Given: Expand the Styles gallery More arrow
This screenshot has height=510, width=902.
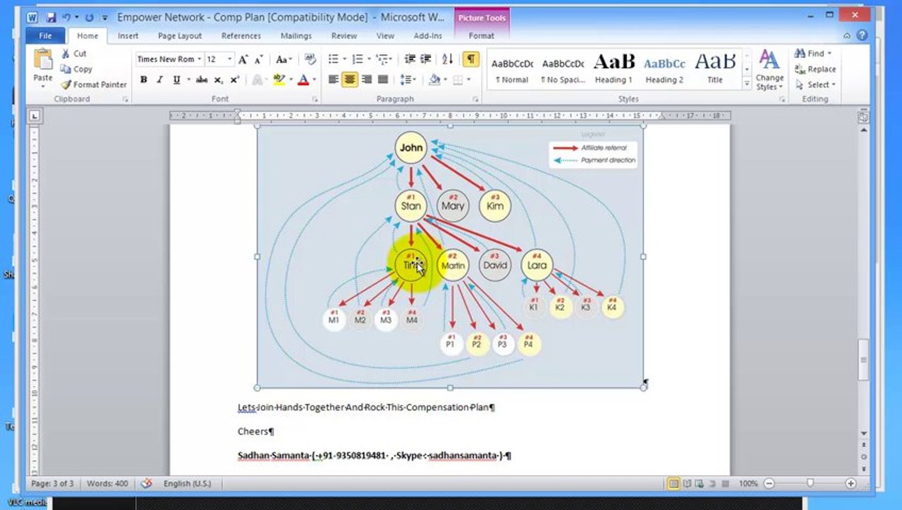Looking at the screenshot, I should [747, 84].
